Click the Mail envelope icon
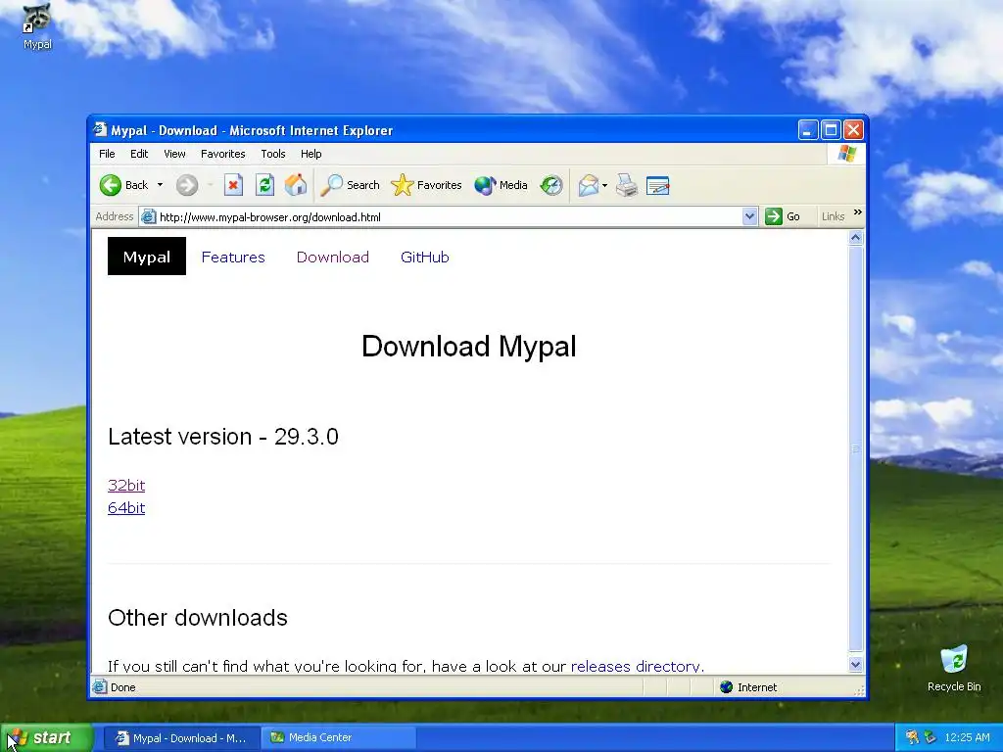The image size is (1003, 752). [x=589, y=185]
